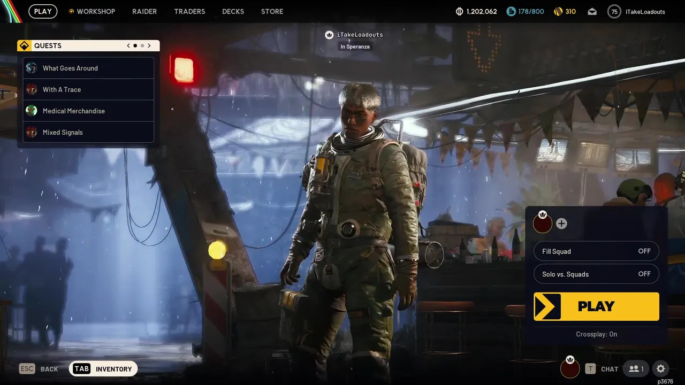Open the What Goes Around quest
Image resolution: width=685 pixels, height=385 pixels.
pyautogui.click(x=88, y=68)
